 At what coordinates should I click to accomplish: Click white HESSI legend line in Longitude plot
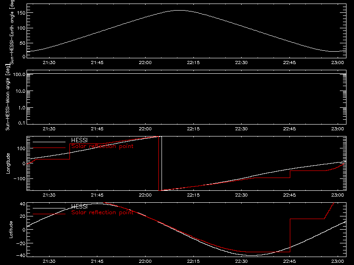tap(49, 142)
